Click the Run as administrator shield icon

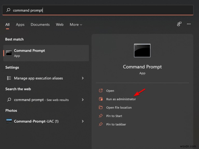pyautogui.click(x=101, y=99)
